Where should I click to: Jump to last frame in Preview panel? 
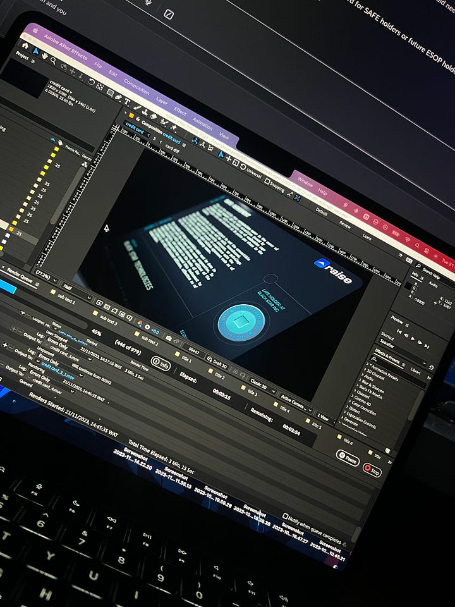(427, 346)
